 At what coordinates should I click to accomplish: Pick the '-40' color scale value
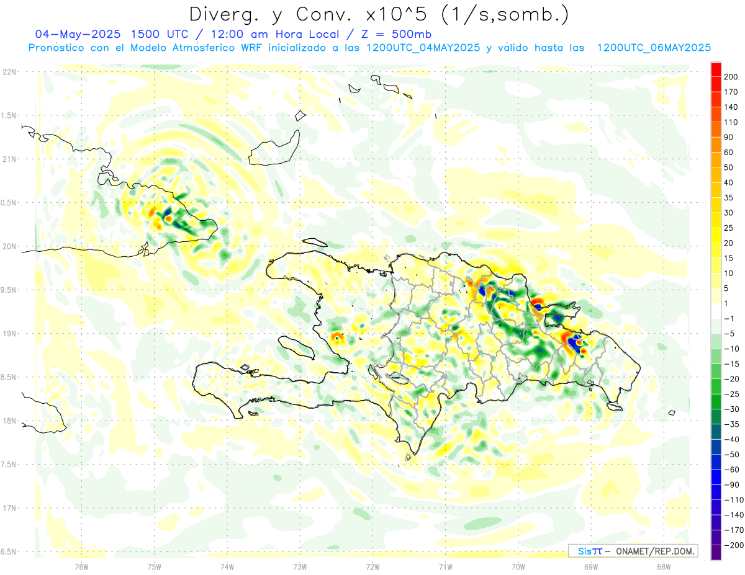(731, 439)
